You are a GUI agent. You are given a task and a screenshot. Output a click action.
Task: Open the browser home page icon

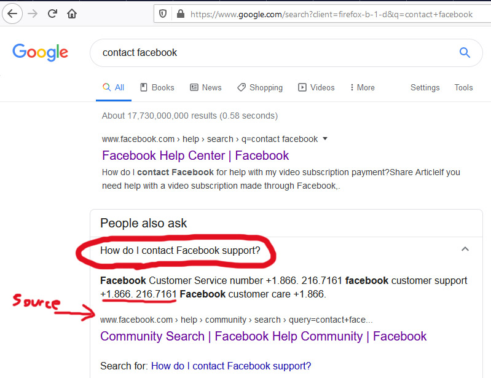click(72, 14)
